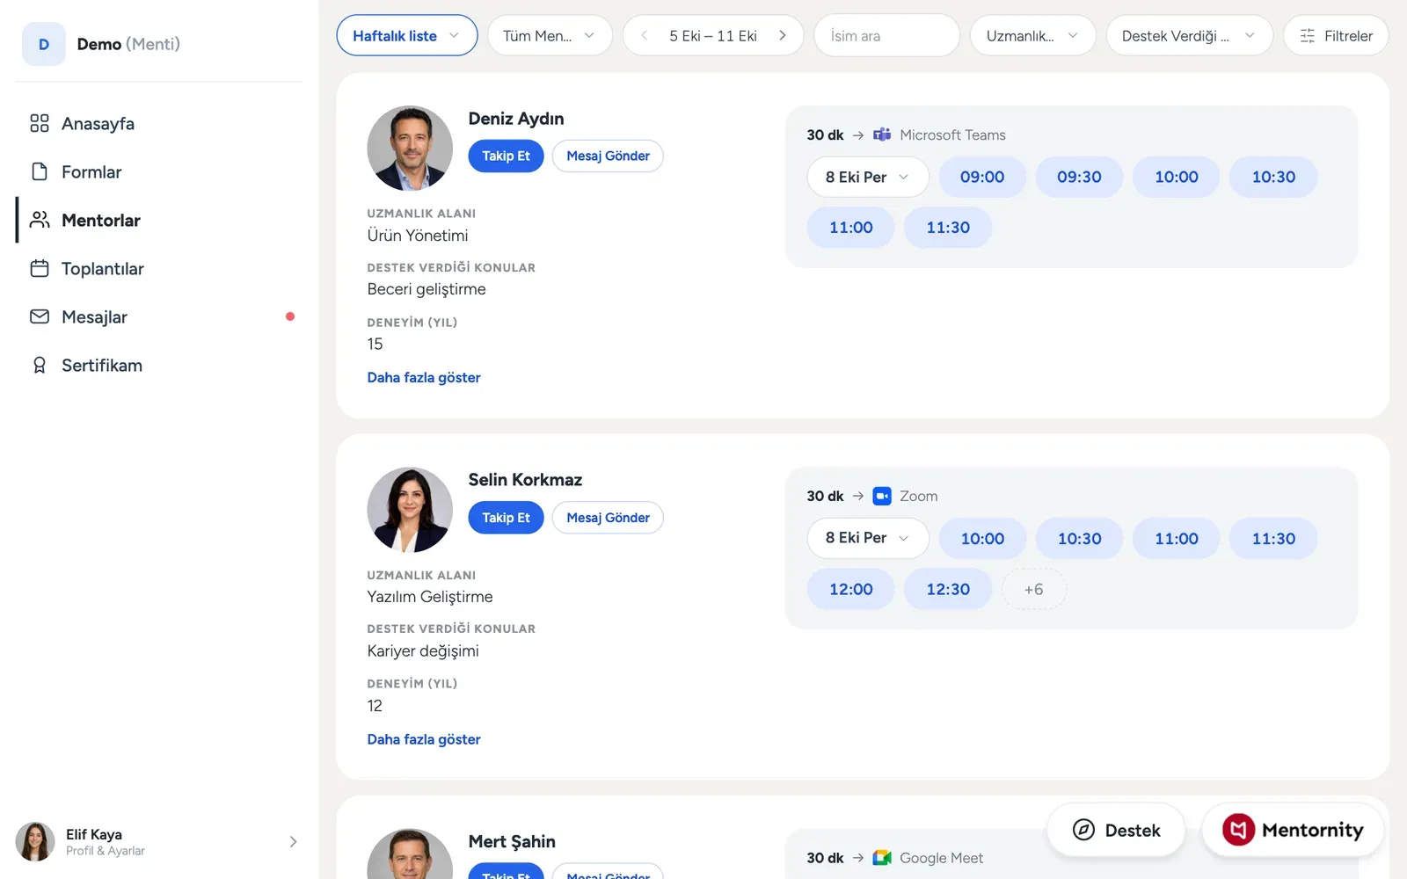Screen dimensions: 1407x879
Task: Follow Deniz Aydın with Takip Et
Action: (x=506, y=156)
